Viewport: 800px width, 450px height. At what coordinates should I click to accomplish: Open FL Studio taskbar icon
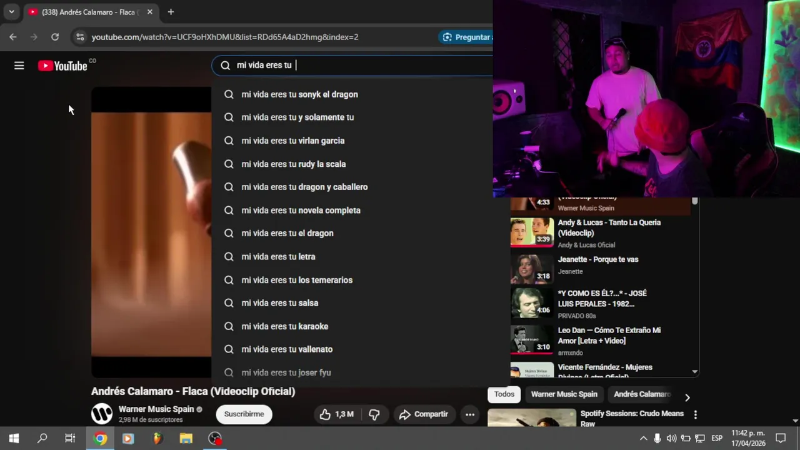coord(157,438)
